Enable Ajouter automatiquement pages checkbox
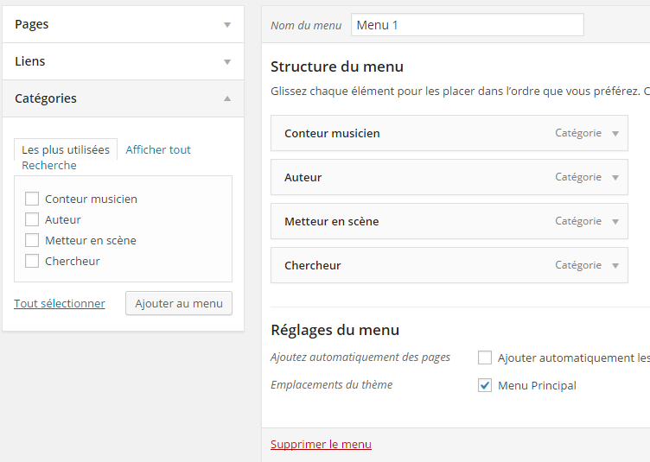 [x=485, y=358]
